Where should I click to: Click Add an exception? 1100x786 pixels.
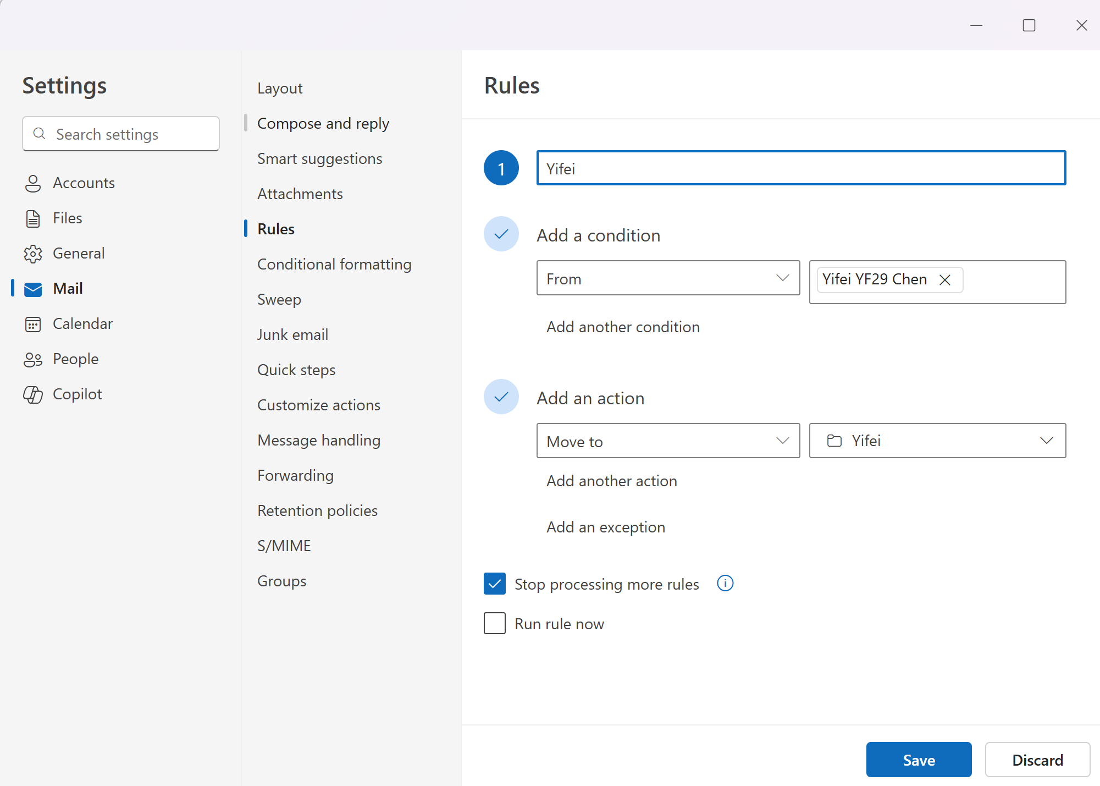pos(605,526)
